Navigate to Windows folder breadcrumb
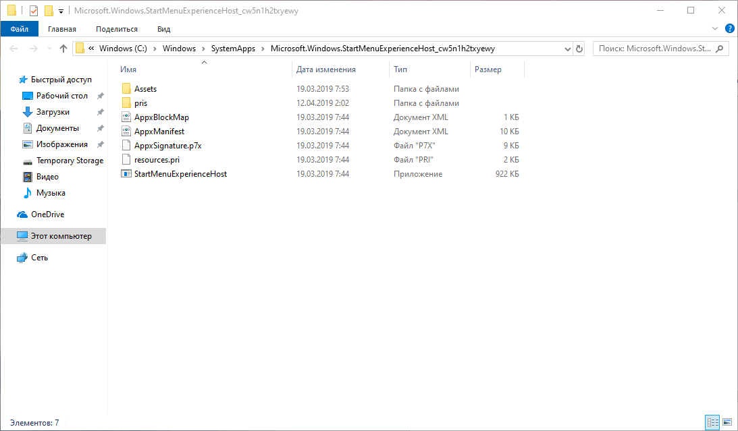This screenshot has height=431, width=738. pos(179,49)
